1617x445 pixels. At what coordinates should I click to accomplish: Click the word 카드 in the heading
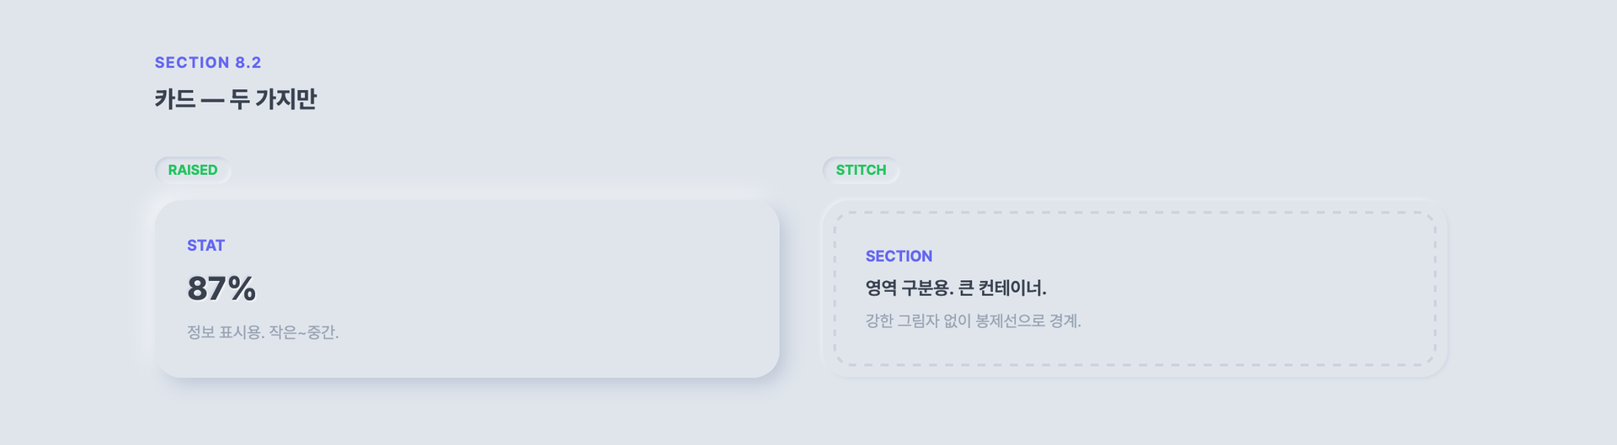click(x=175, y=99)
